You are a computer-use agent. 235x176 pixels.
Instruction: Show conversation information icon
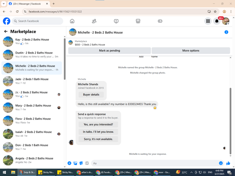click(x=226, y=32)
